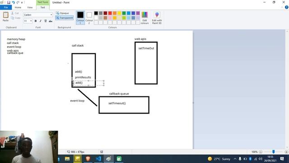289x163 pixels.
Task: Pick the yellow colour swatch
Action: (x=119, y=13)
